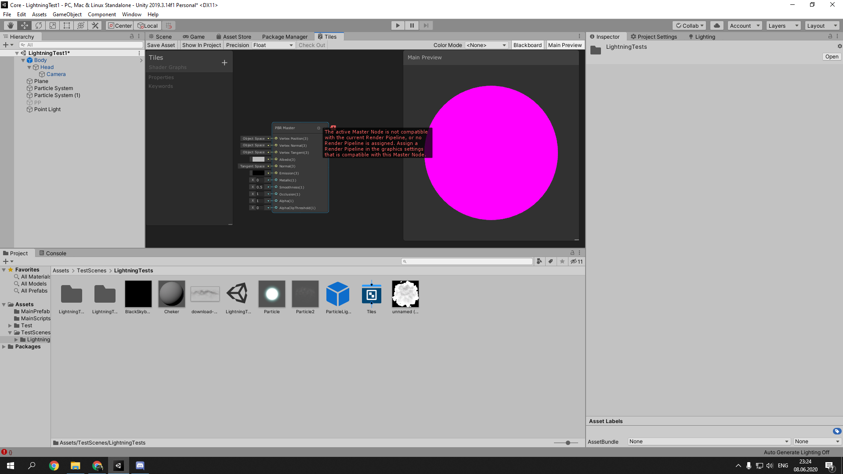Select the ParticleLig... prefab asset

(338, 294)
